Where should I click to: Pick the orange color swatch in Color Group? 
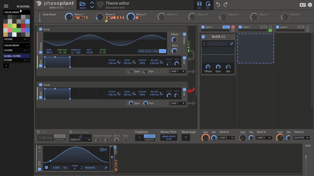5,26
